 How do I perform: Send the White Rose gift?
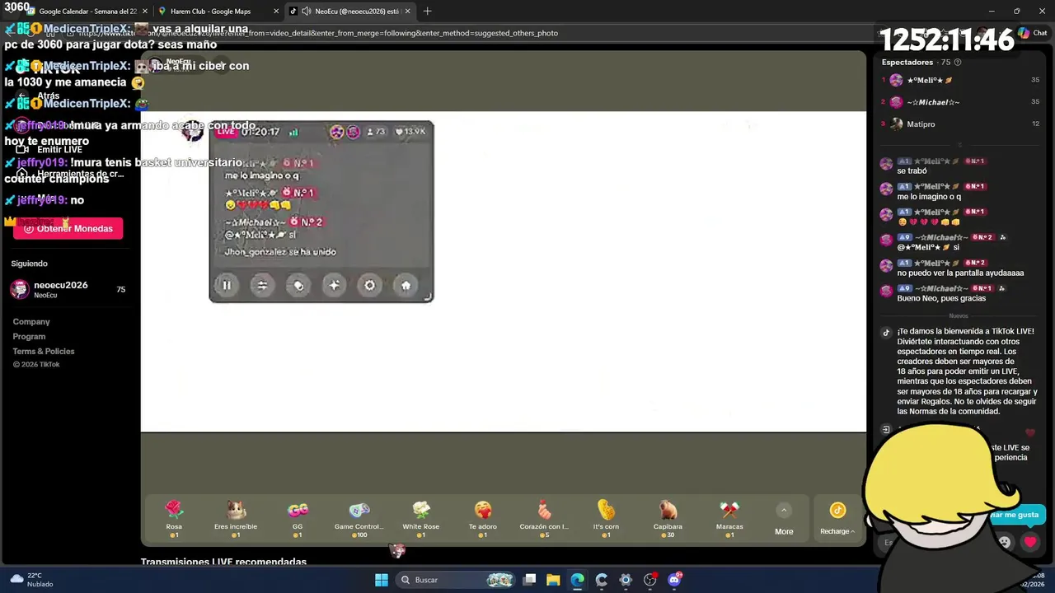421,519
